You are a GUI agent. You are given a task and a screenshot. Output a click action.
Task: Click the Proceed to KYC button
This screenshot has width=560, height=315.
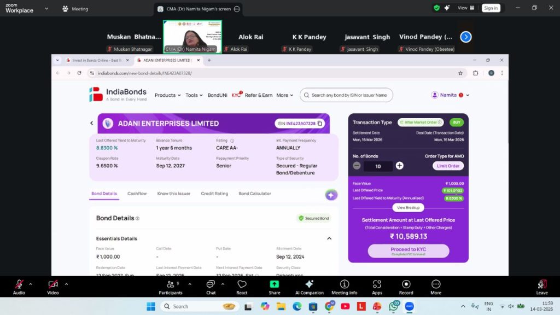(409, 251)
